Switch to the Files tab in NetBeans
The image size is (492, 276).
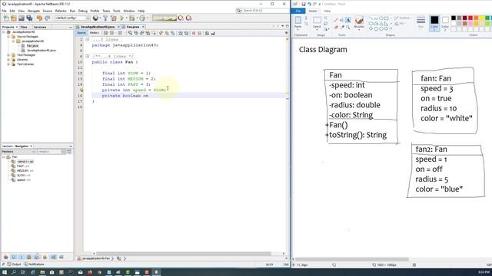point(24,28)
